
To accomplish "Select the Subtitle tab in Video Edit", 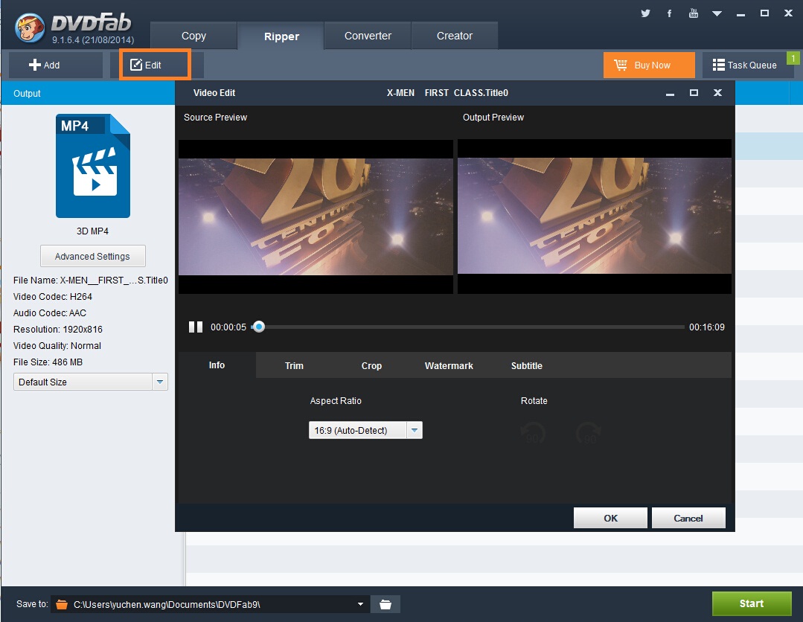I will (x=526, y=365).
